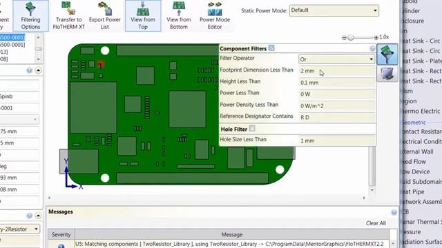Click the 93 mm field in left panel

(19, 178)
